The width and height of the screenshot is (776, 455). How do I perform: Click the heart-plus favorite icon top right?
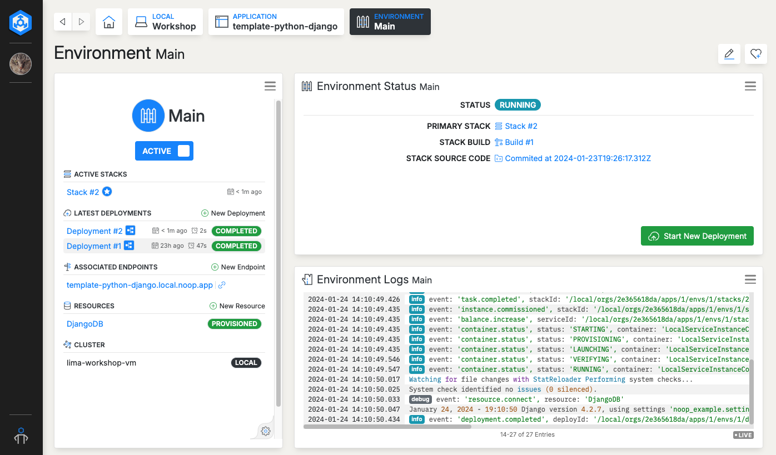pyautogui.click(x=755, y=54)
